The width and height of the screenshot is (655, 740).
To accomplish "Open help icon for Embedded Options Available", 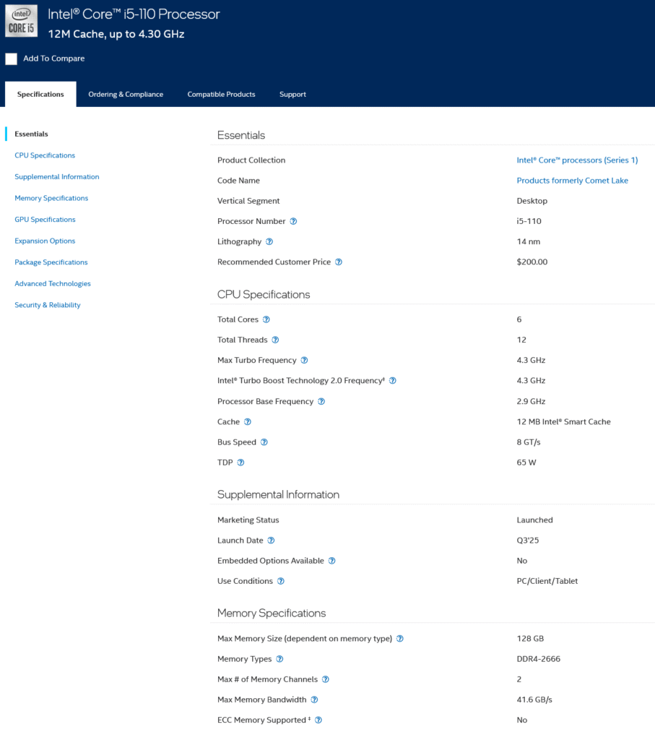I will click(x=332, y=561).
